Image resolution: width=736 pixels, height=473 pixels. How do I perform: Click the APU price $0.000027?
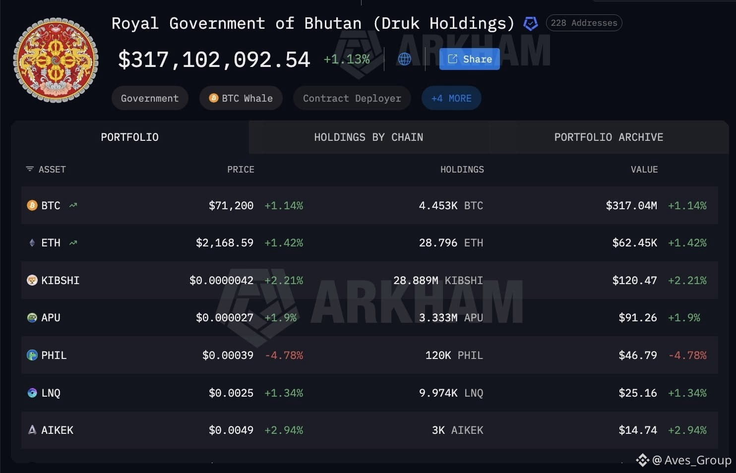point(225,317)
